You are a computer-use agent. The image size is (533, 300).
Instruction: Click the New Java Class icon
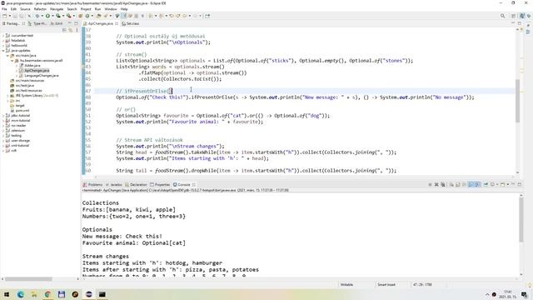[x=87, y=16]
